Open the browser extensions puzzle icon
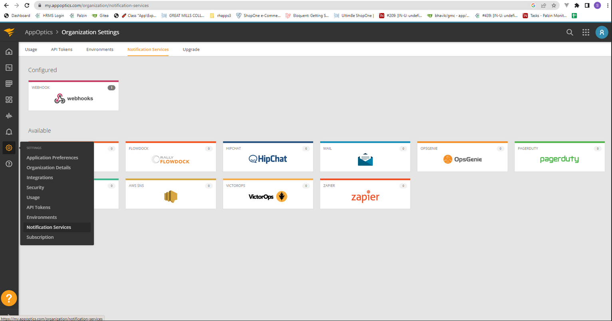The height and width of the screenshot is (321, 612). [576, 6]
